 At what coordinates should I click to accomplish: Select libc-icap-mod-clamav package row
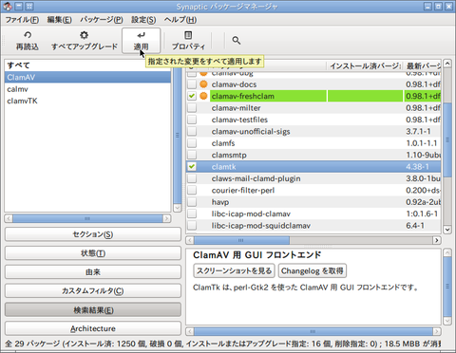(313, 214)
